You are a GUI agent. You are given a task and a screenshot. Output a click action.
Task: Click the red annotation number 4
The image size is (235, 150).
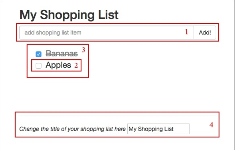pos(211,125)
